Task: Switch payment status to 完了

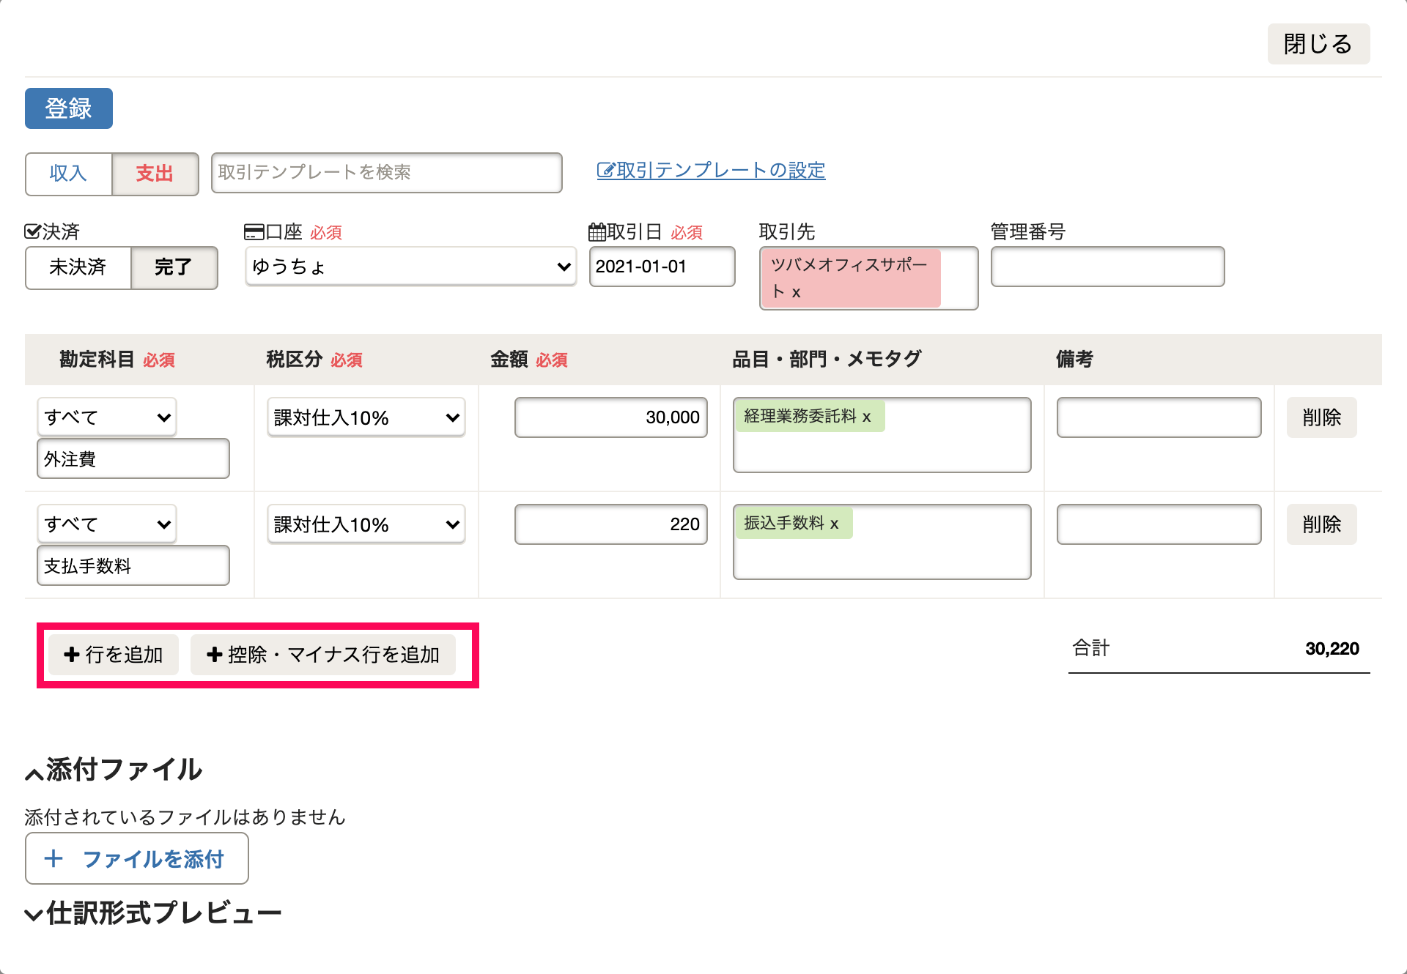Action: coord(174,268)
